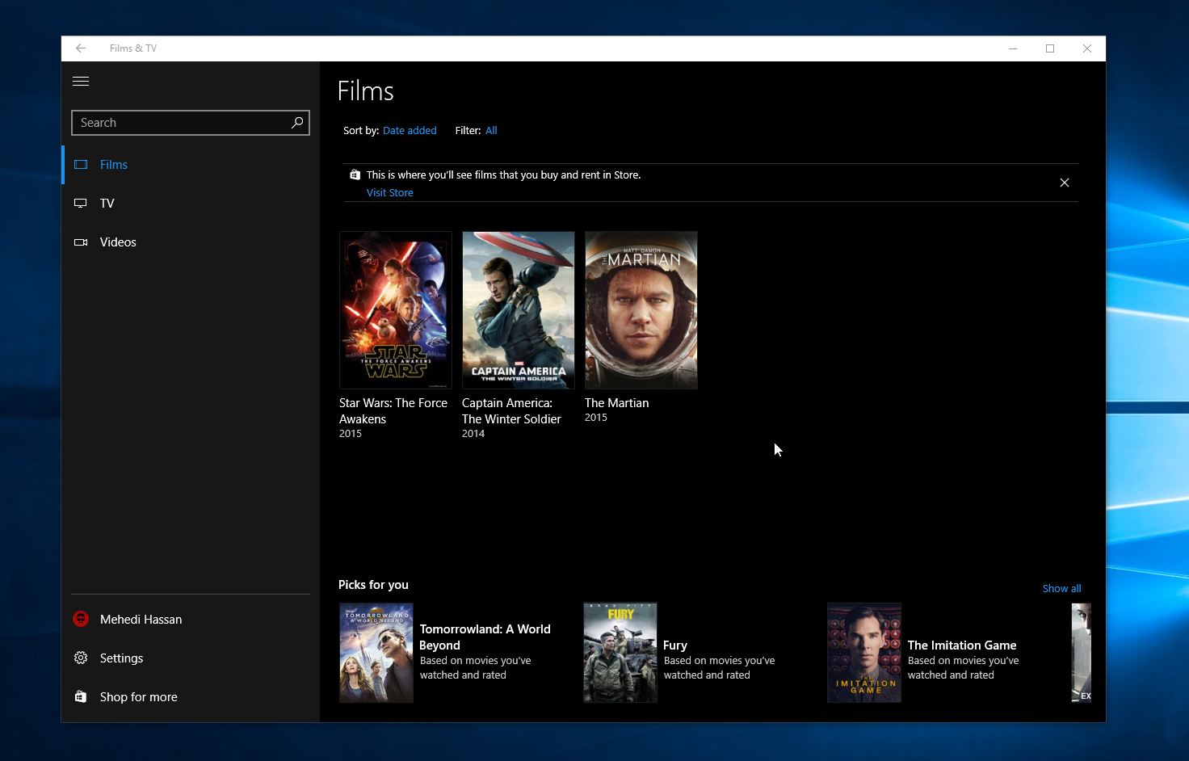Open Shop for more
This screenshot has height=761, width=1189.
point(191,696)
